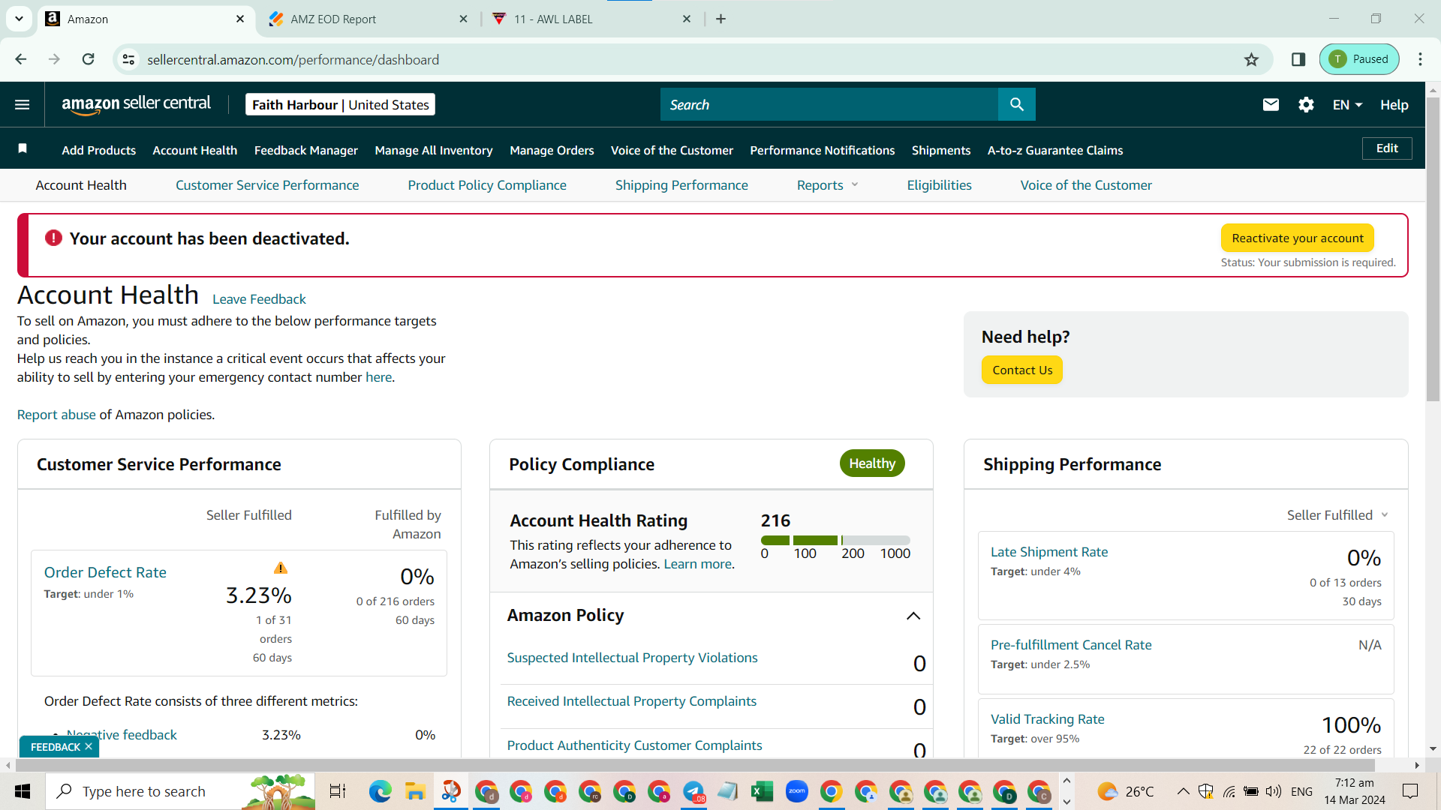Viewport: 1441px width, 810px height.
Task: Open the emergency contact 'here' link
Action: pyautogui.click(x=378, y=377)
